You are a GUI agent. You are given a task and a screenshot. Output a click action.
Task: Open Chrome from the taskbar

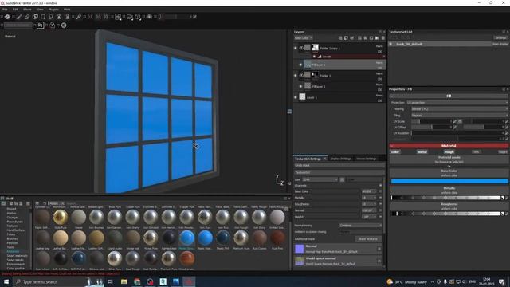coord(137,281)
